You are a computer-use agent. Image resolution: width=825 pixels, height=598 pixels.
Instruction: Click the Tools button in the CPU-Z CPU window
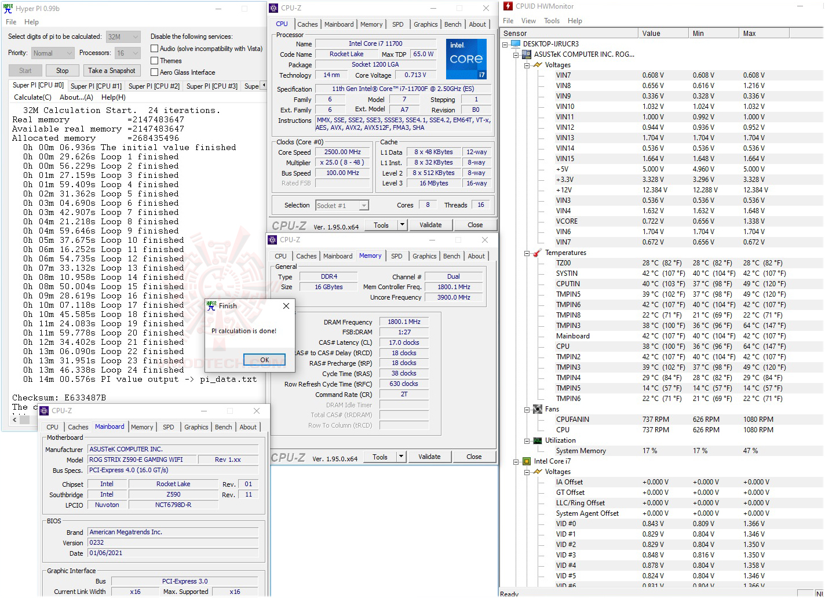[381, 225]
